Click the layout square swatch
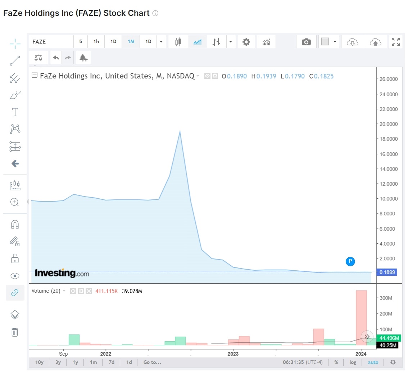Screen dimensions: 408x374 pyautogui.click(x=325, y=42)
